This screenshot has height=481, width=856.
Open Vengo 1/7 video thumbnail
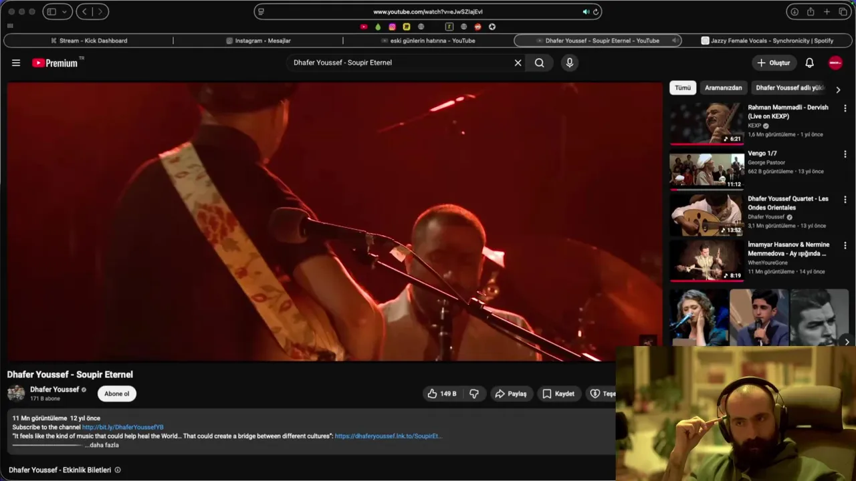(707, 170)
